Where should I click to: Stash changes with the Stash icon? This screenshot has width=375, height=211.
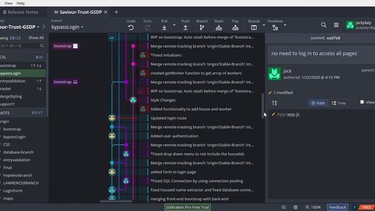coord(219,28)
